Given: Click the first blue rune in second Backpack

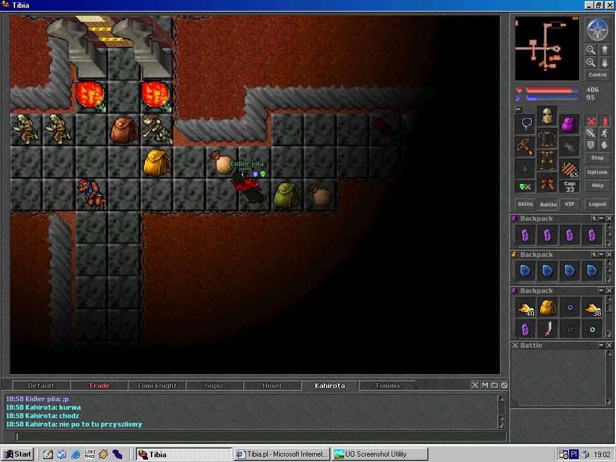Looking at the screenshot, I should coord(526,271).
